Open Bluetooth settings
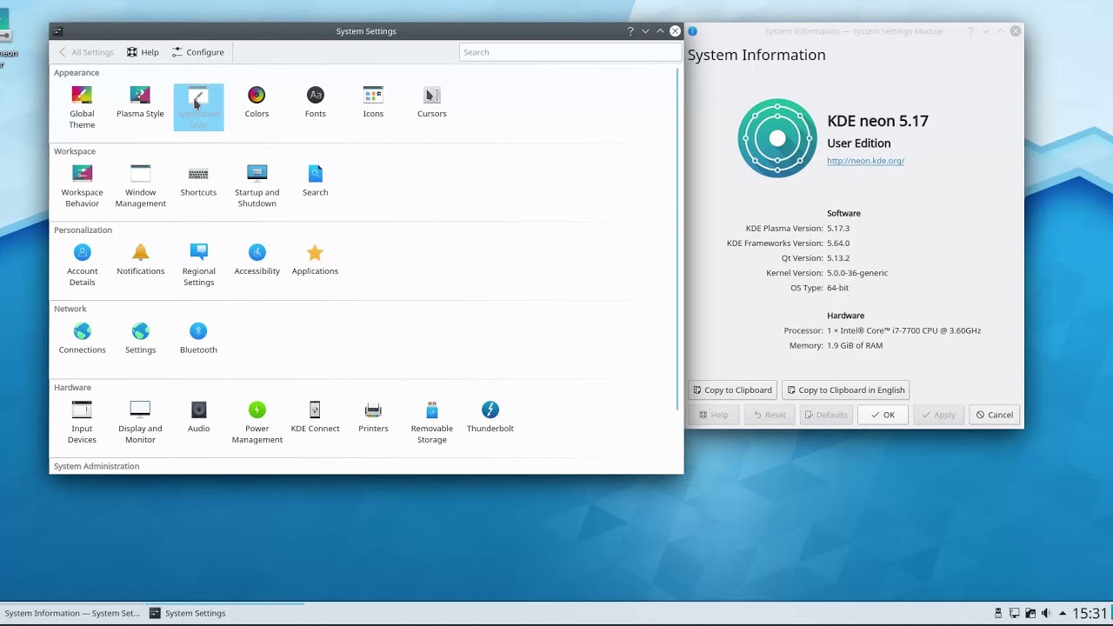1113x626 pixels. pyautogui.click(x=198, y=338)
